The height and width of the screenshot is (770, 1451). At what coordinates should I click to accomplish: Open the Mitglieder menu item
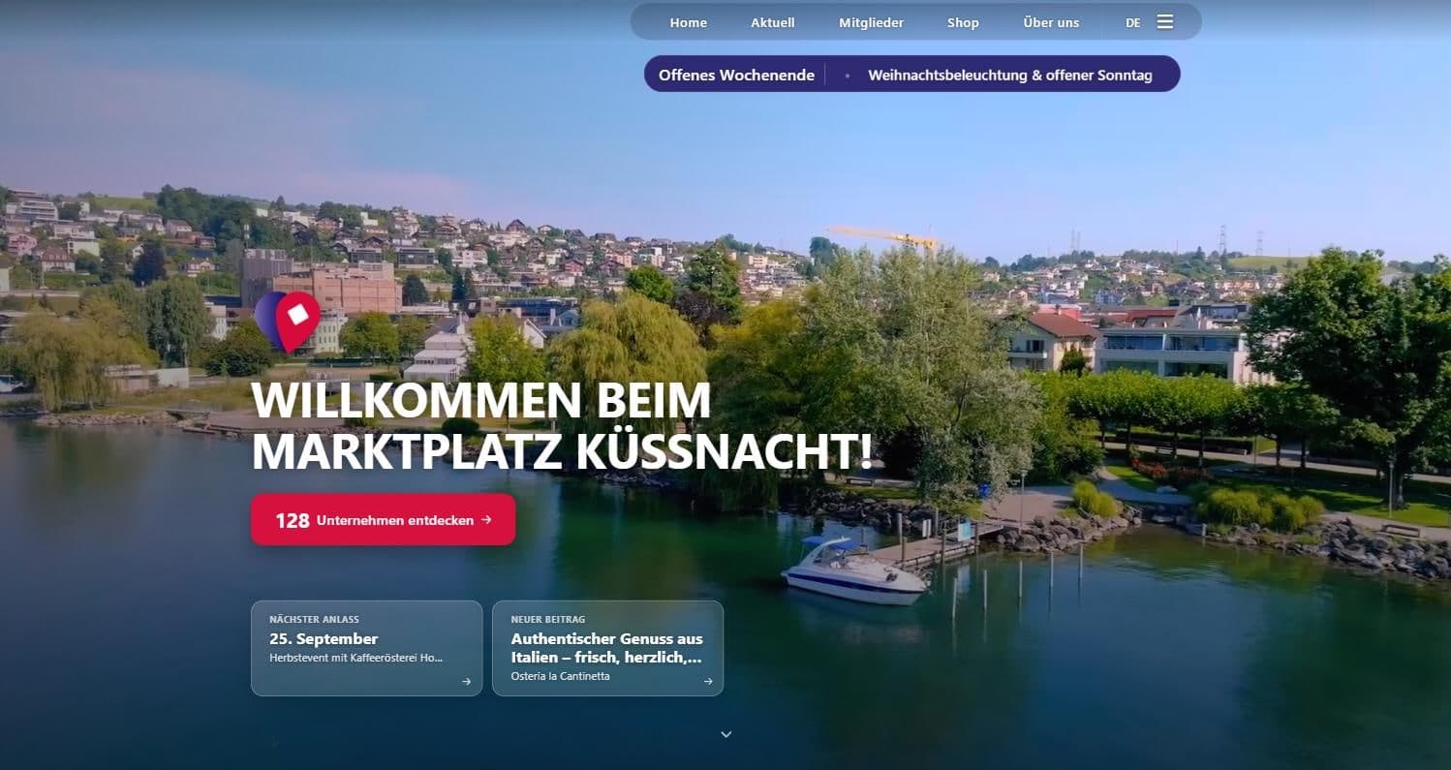click(872, 22)
